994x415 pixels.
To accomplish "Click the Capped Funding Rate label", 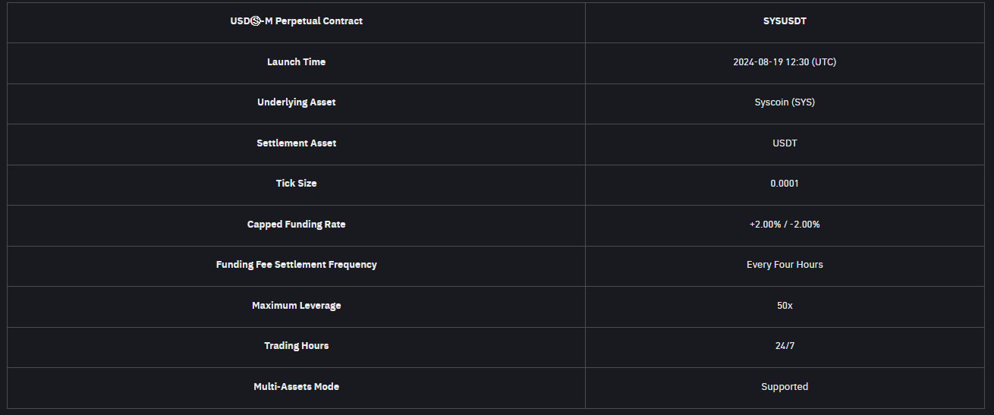I will coord(296,225).
